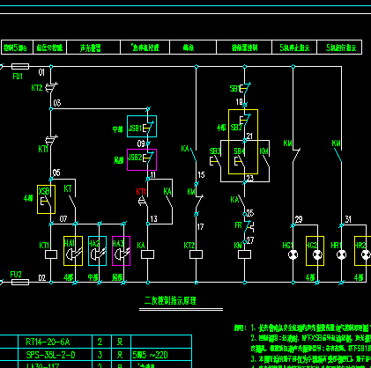Click the drawing title 二次控制指示原理

coord(170,300)
